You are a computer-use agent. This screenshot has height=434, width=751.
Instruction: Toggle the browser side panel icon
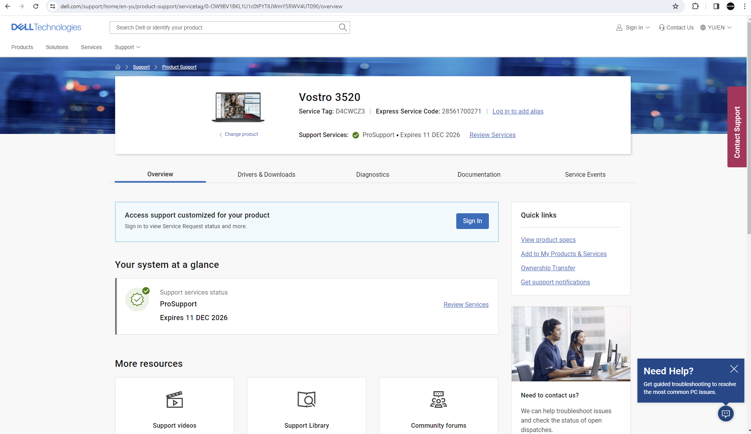click(x=716, y=6)
